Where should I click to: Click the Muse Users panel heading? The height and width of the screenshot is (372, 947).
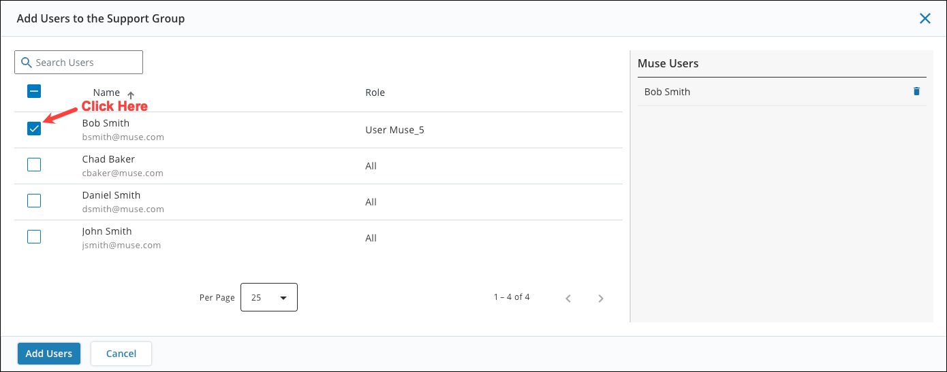coord(668,63)
